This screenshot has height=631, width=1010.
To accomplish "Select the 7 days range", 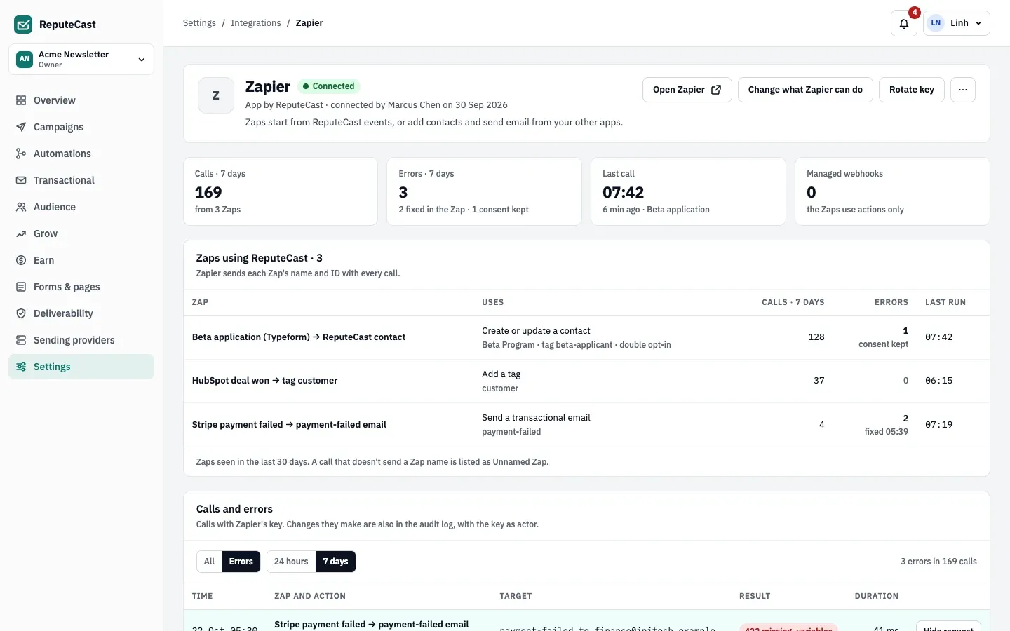I will 335,562.
